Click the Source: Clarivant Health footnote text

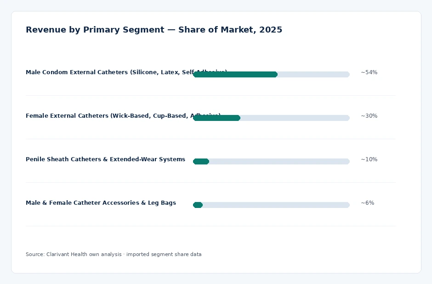point(114,254)
